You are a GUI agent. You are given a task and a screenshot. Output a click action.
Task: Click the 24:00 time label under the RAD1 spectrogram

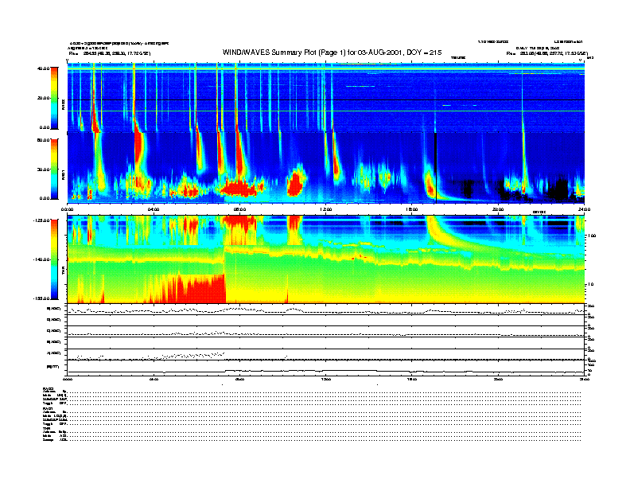coord(584,209)
